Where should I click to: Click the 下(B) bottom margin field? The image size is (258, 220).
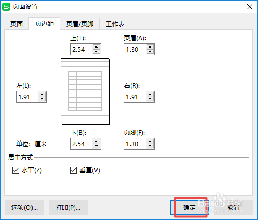[x=82, y=144]
